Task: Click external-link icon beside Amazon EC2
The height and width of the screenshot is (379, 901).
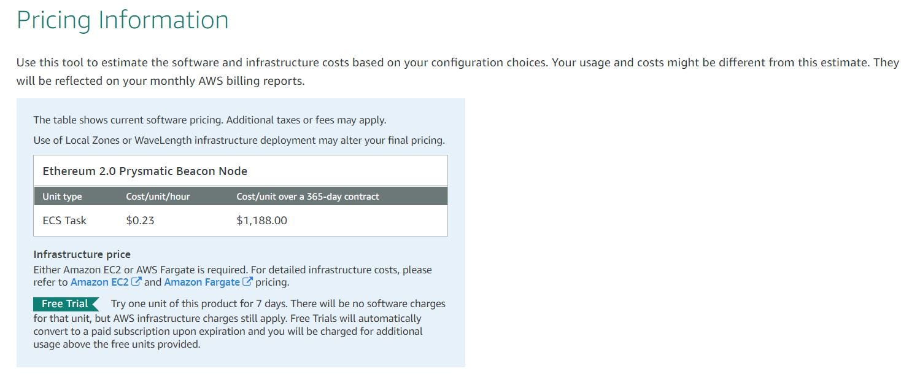Action: pyautogui.click(x=136, y=282)
